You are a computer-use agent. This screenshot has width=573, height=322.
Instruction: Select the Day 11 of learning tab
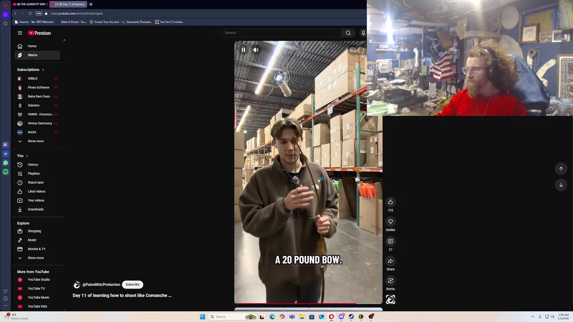[68, 4]
